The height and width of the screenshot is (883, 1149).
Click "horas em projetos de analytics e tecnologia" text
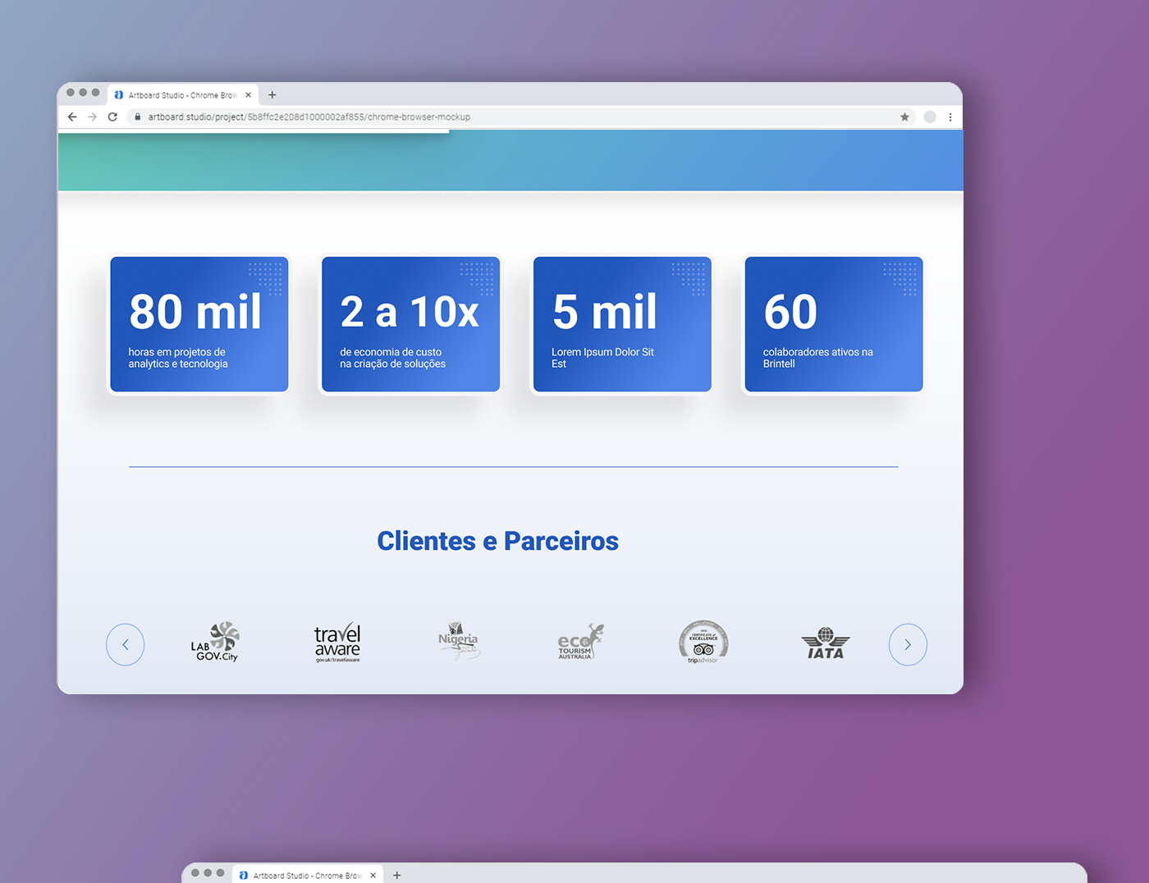click(x=178, y=358)
